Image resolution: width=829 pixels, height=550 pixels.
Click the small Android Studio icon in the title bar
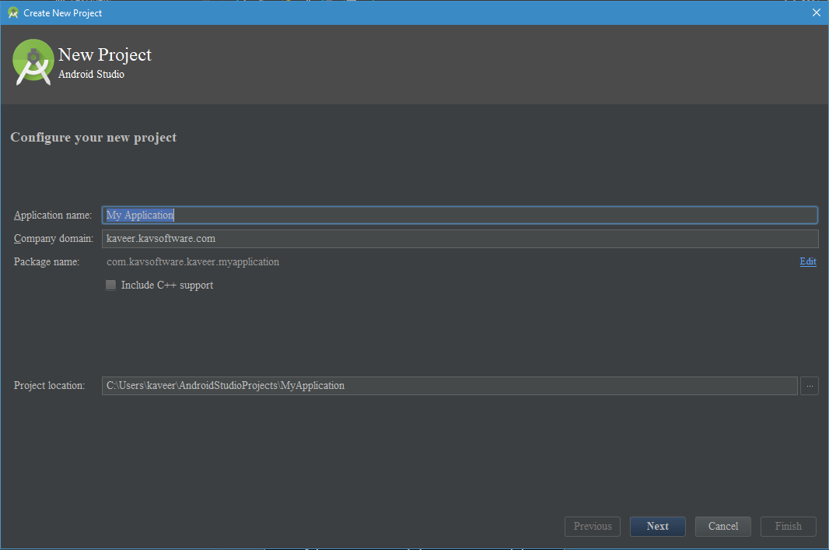click(12, 12)
